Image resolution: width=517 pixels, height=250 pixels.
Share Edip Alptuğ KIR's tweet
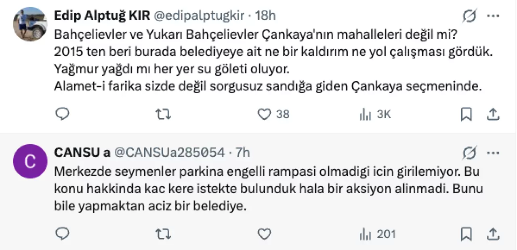pos(493,115)
